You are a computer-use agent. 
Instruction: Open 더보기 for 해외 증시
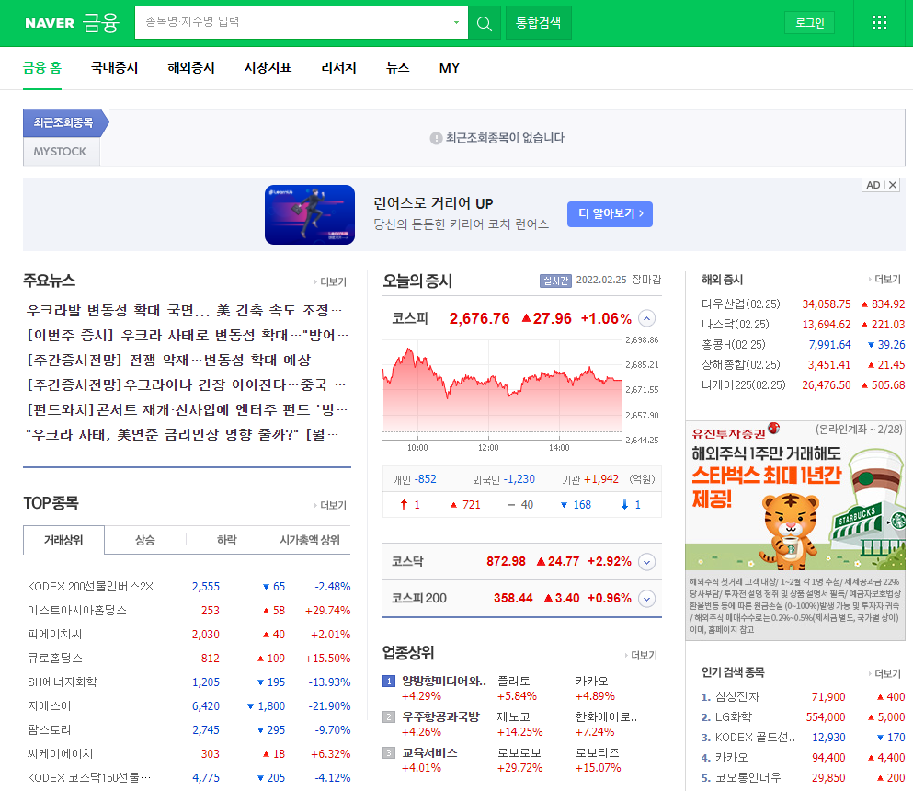pyautogui.click(x=885, y=280)
